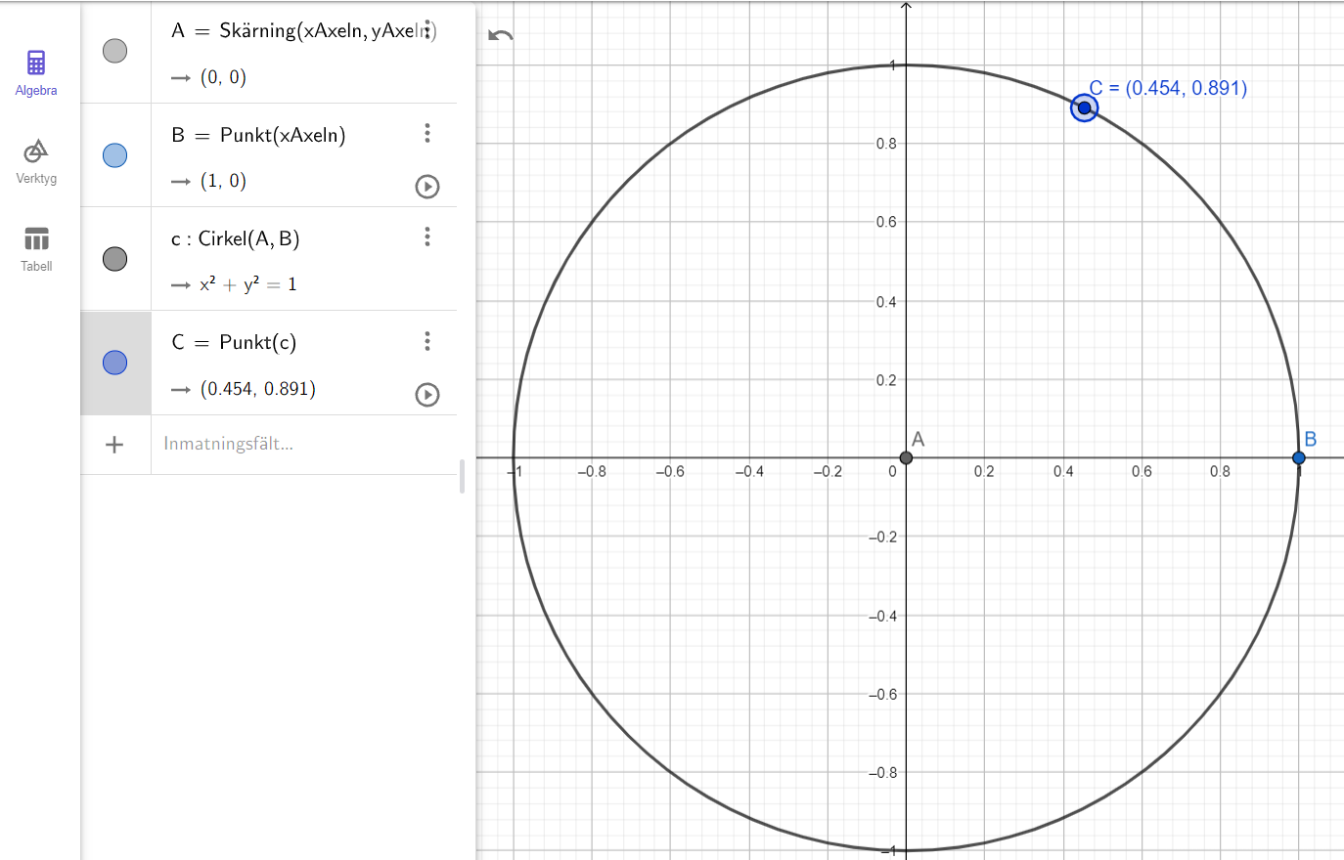Switch to the Verktyg tools panel
Viewport: 1344px width, 860px height.
tap(36, 151)
